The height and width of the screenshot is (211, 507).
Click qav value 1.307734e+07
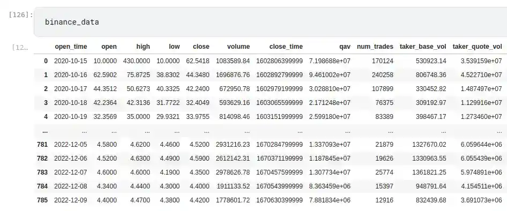coord(330,172)
